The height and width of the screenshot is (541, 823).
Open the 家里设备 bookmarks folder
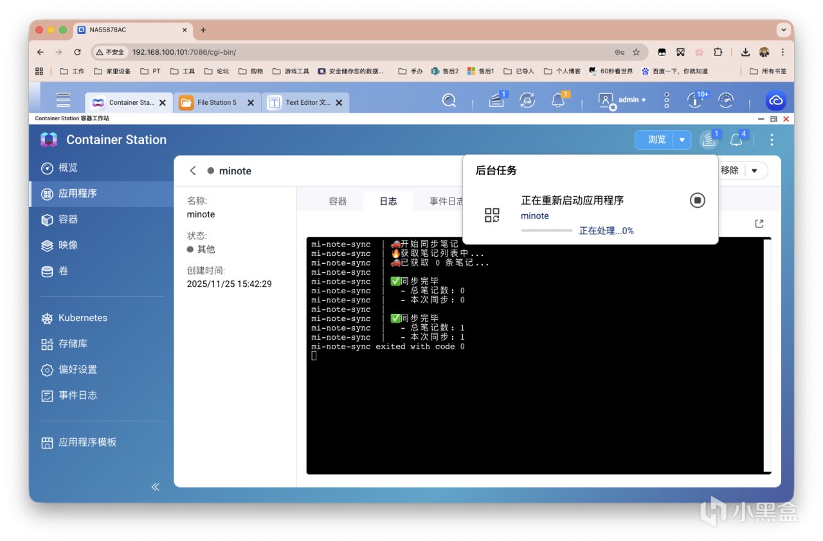[113, 71]
